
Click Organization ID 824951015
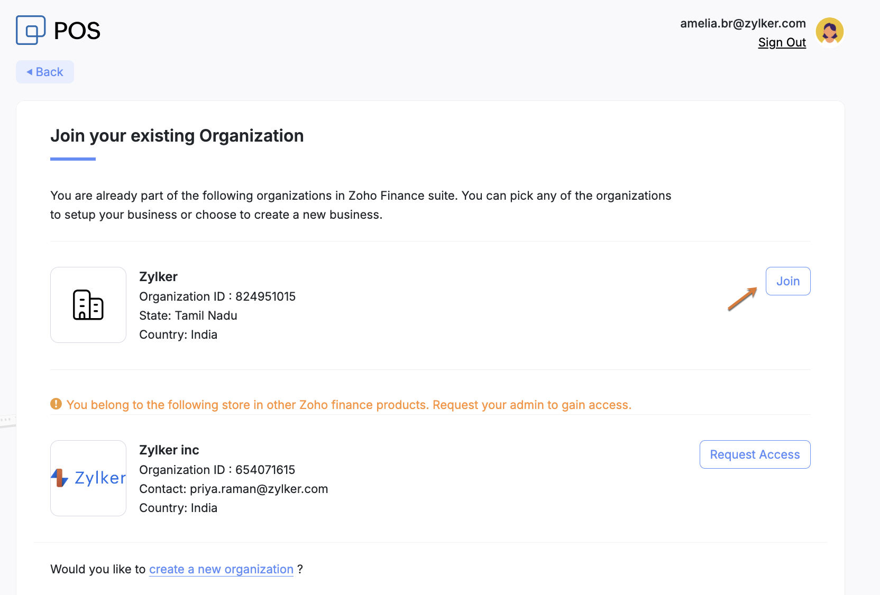217,296
